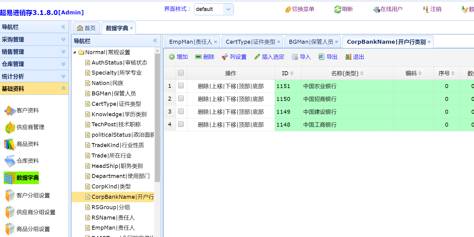
Task: Switch to the CertType|证件类型 tab
Action: 250,42
